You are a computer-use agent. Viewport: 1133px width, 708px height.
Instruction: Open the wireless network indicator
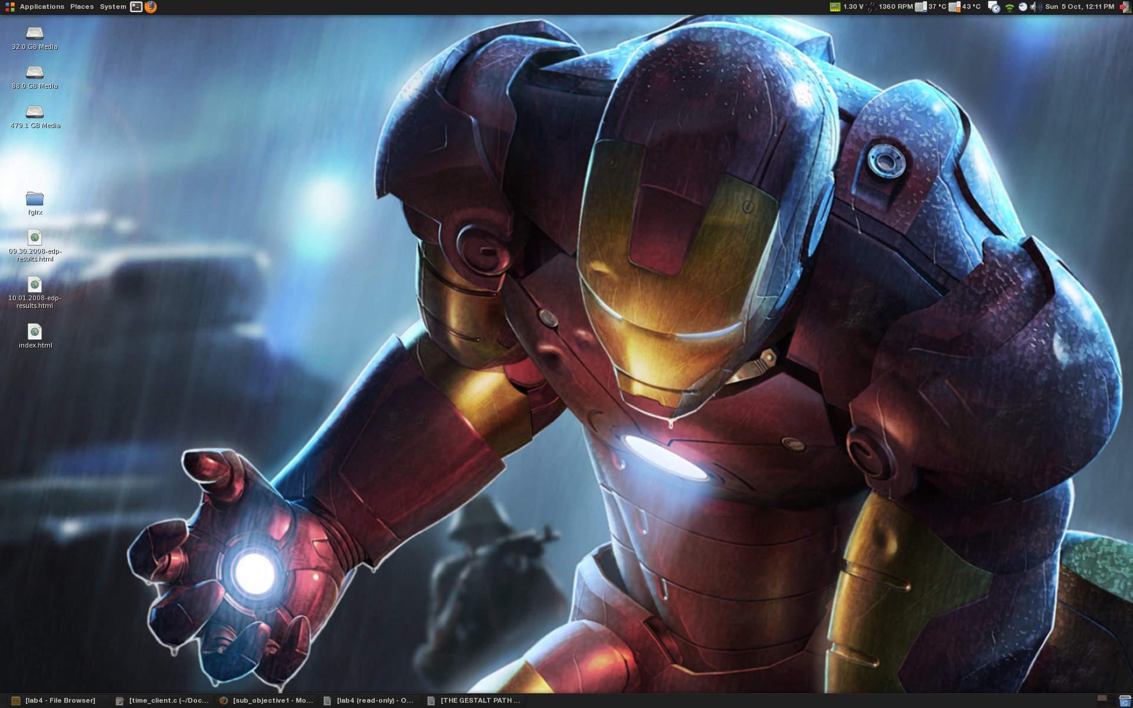1010,7
